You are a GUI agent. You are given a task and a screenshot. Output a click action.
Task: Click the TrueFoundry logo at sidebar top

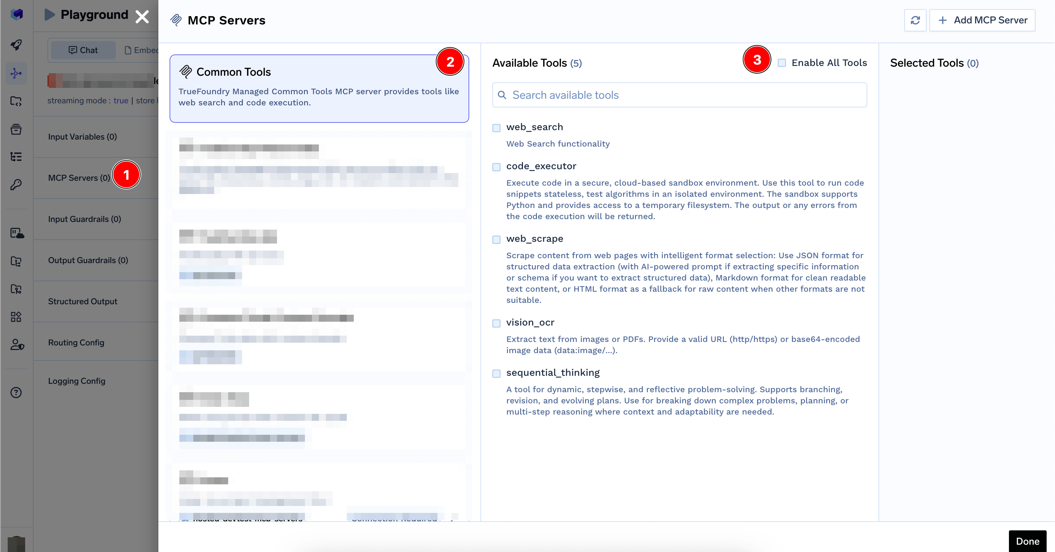tap(16, 15)
